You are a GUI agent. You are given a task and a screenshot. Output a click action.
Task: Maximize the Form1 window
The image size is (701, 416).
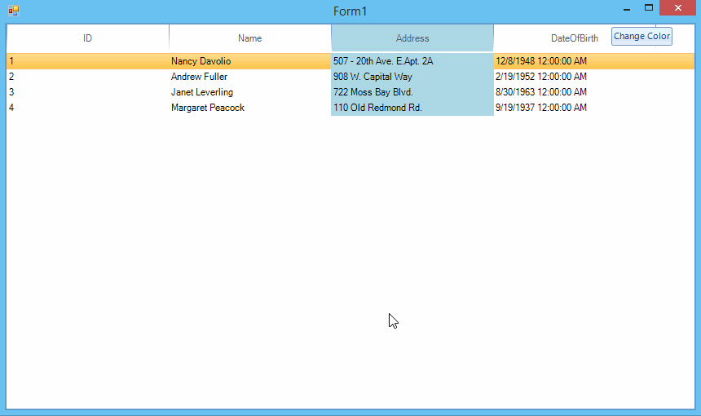pos(649,8)
